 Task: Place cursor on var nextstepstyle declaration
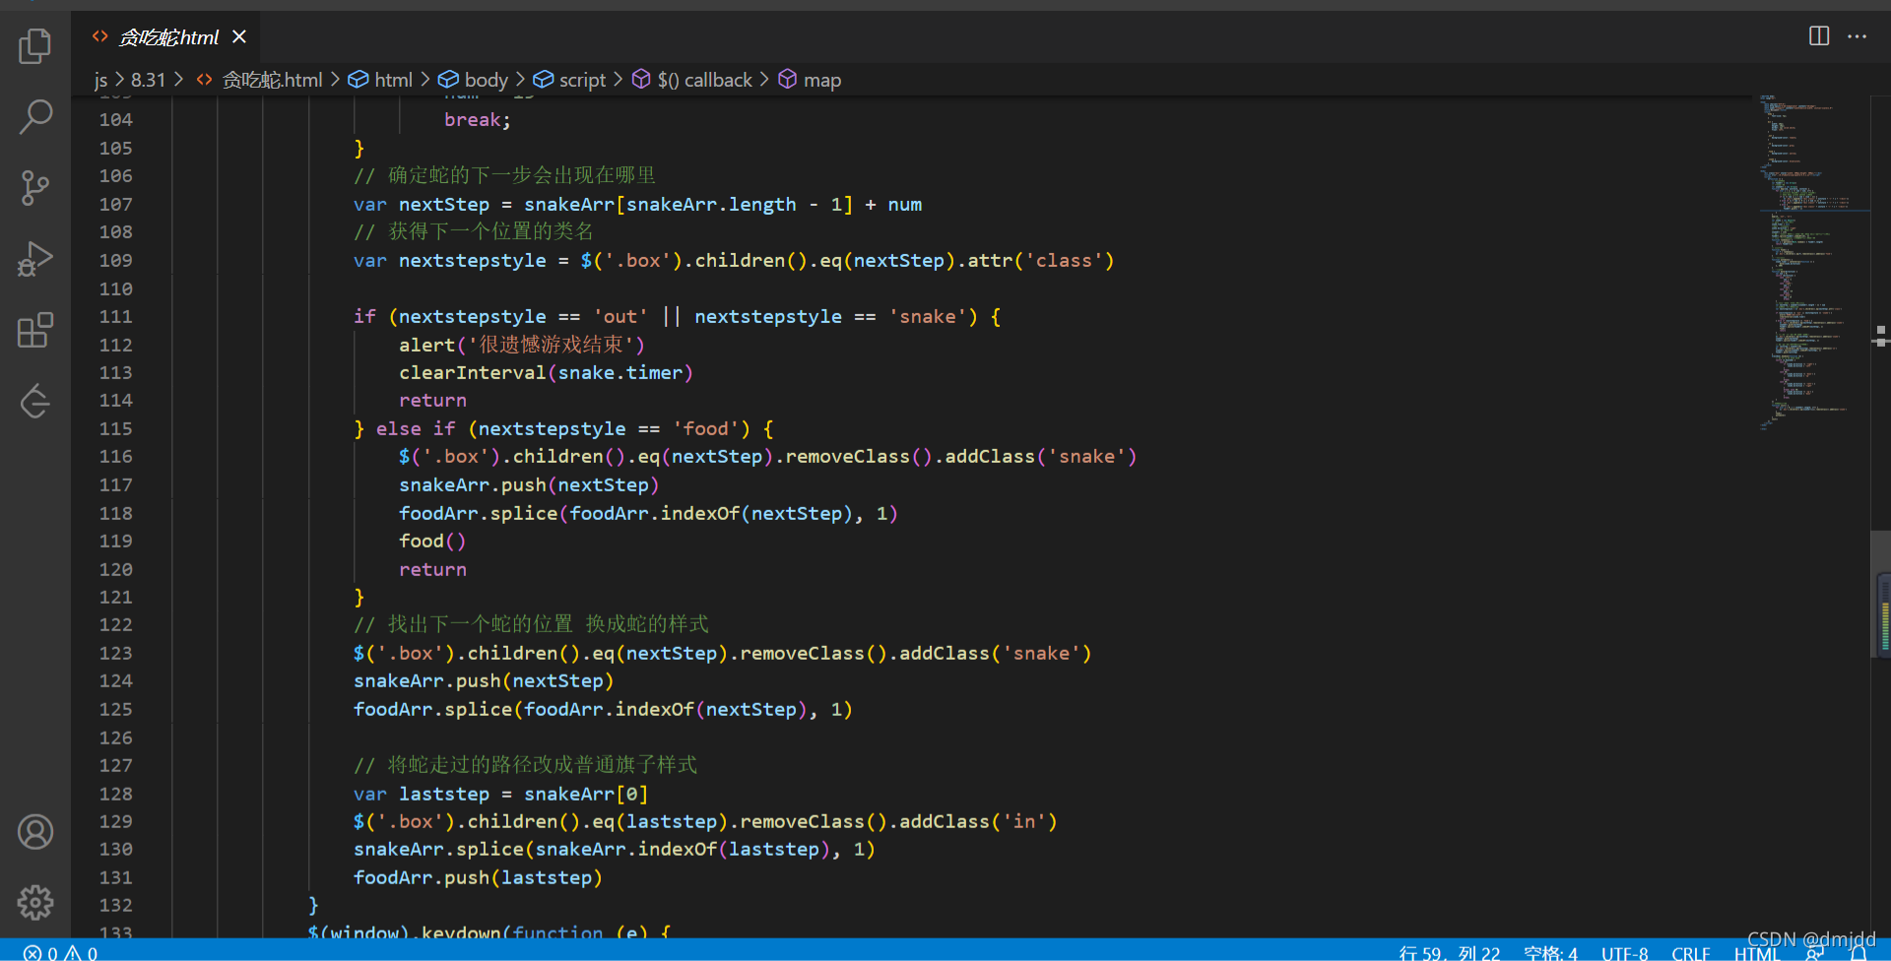point(733,260)
